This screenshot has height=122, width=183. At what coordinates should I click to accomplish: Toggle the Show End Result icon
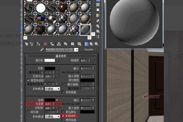[x=86, y=44]
